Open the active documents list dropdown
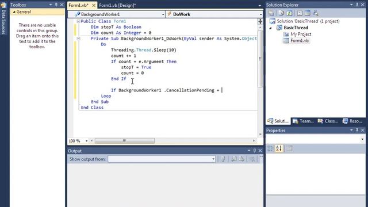368x207 pixels. click(x=259, y=5)
